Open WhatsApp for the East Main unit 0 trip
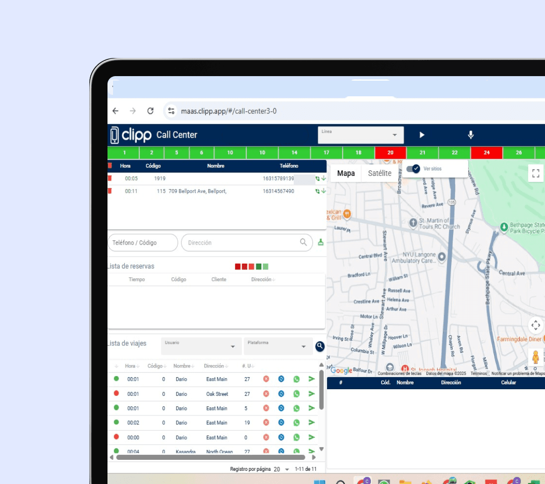The image size is (545, 484). coord(297,438)
